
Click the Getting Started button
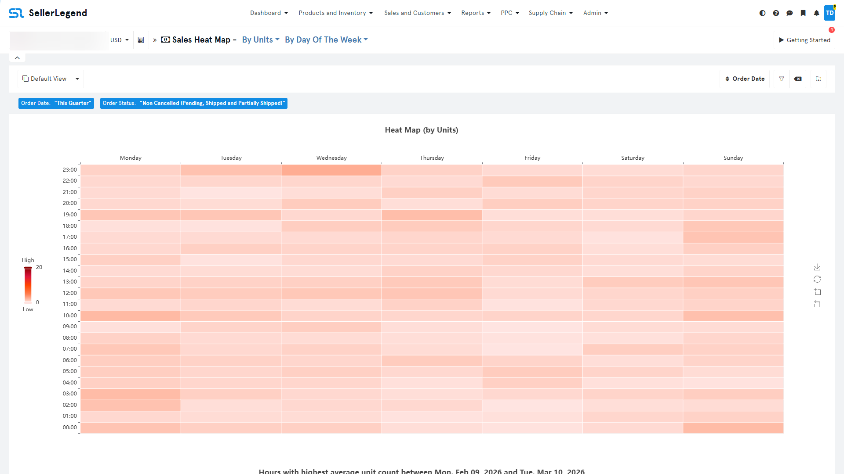[804, 40]
